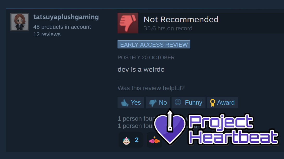Click the thumbs-up icon on Yes
The width and height of the screenshot is (284, 159).
(125, 103)
